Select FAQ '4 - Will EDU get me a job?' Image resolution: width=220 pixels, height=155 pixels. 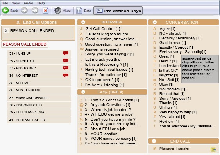click(x=109, y=114)
